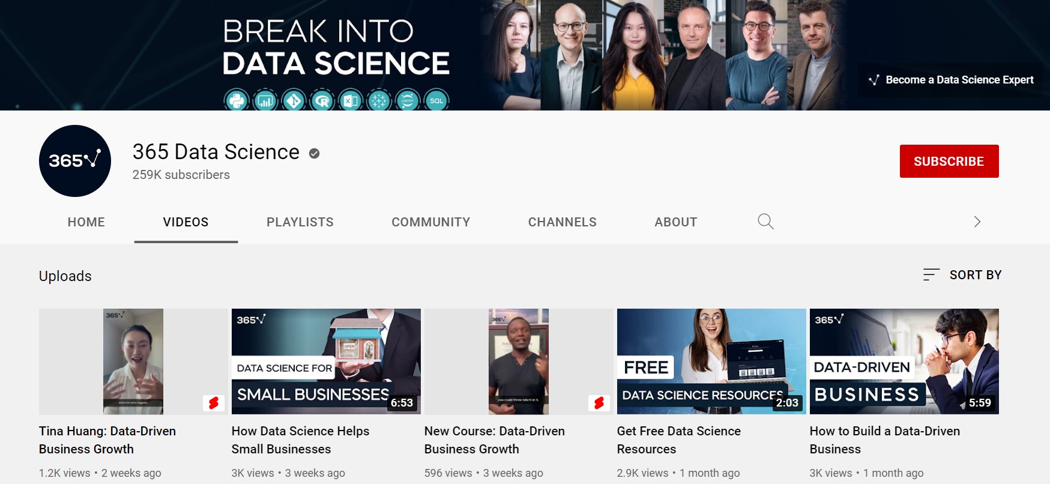The height and width of the screenshot is (484, 1050).
Task: Click the Excel icon in the banner
Action: (x=351, y=100)
